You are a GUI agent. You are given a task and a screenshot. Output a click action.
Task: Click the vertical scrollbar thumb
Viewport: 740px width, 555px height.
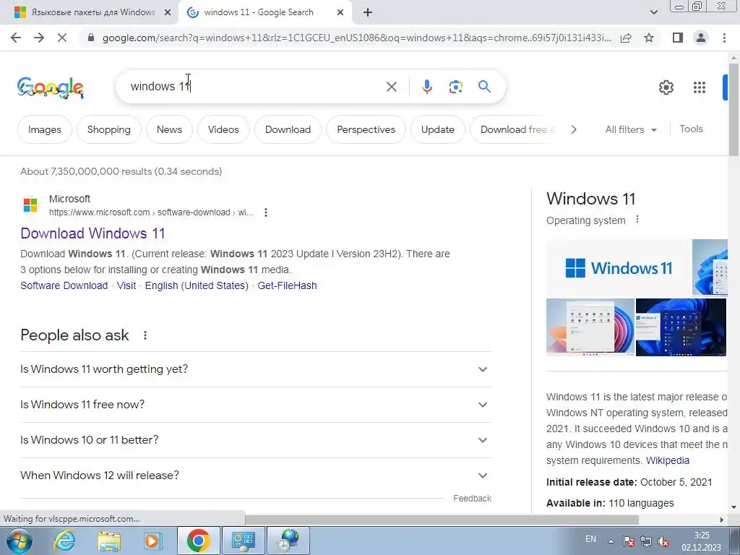coord(733,110)
